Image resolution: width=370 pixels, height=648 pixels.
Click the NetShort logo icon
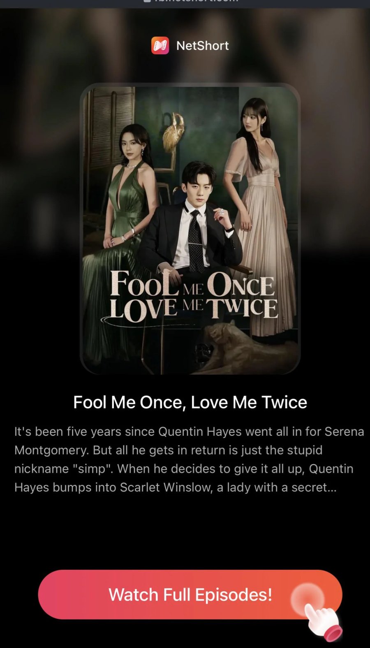click(160, 46)
